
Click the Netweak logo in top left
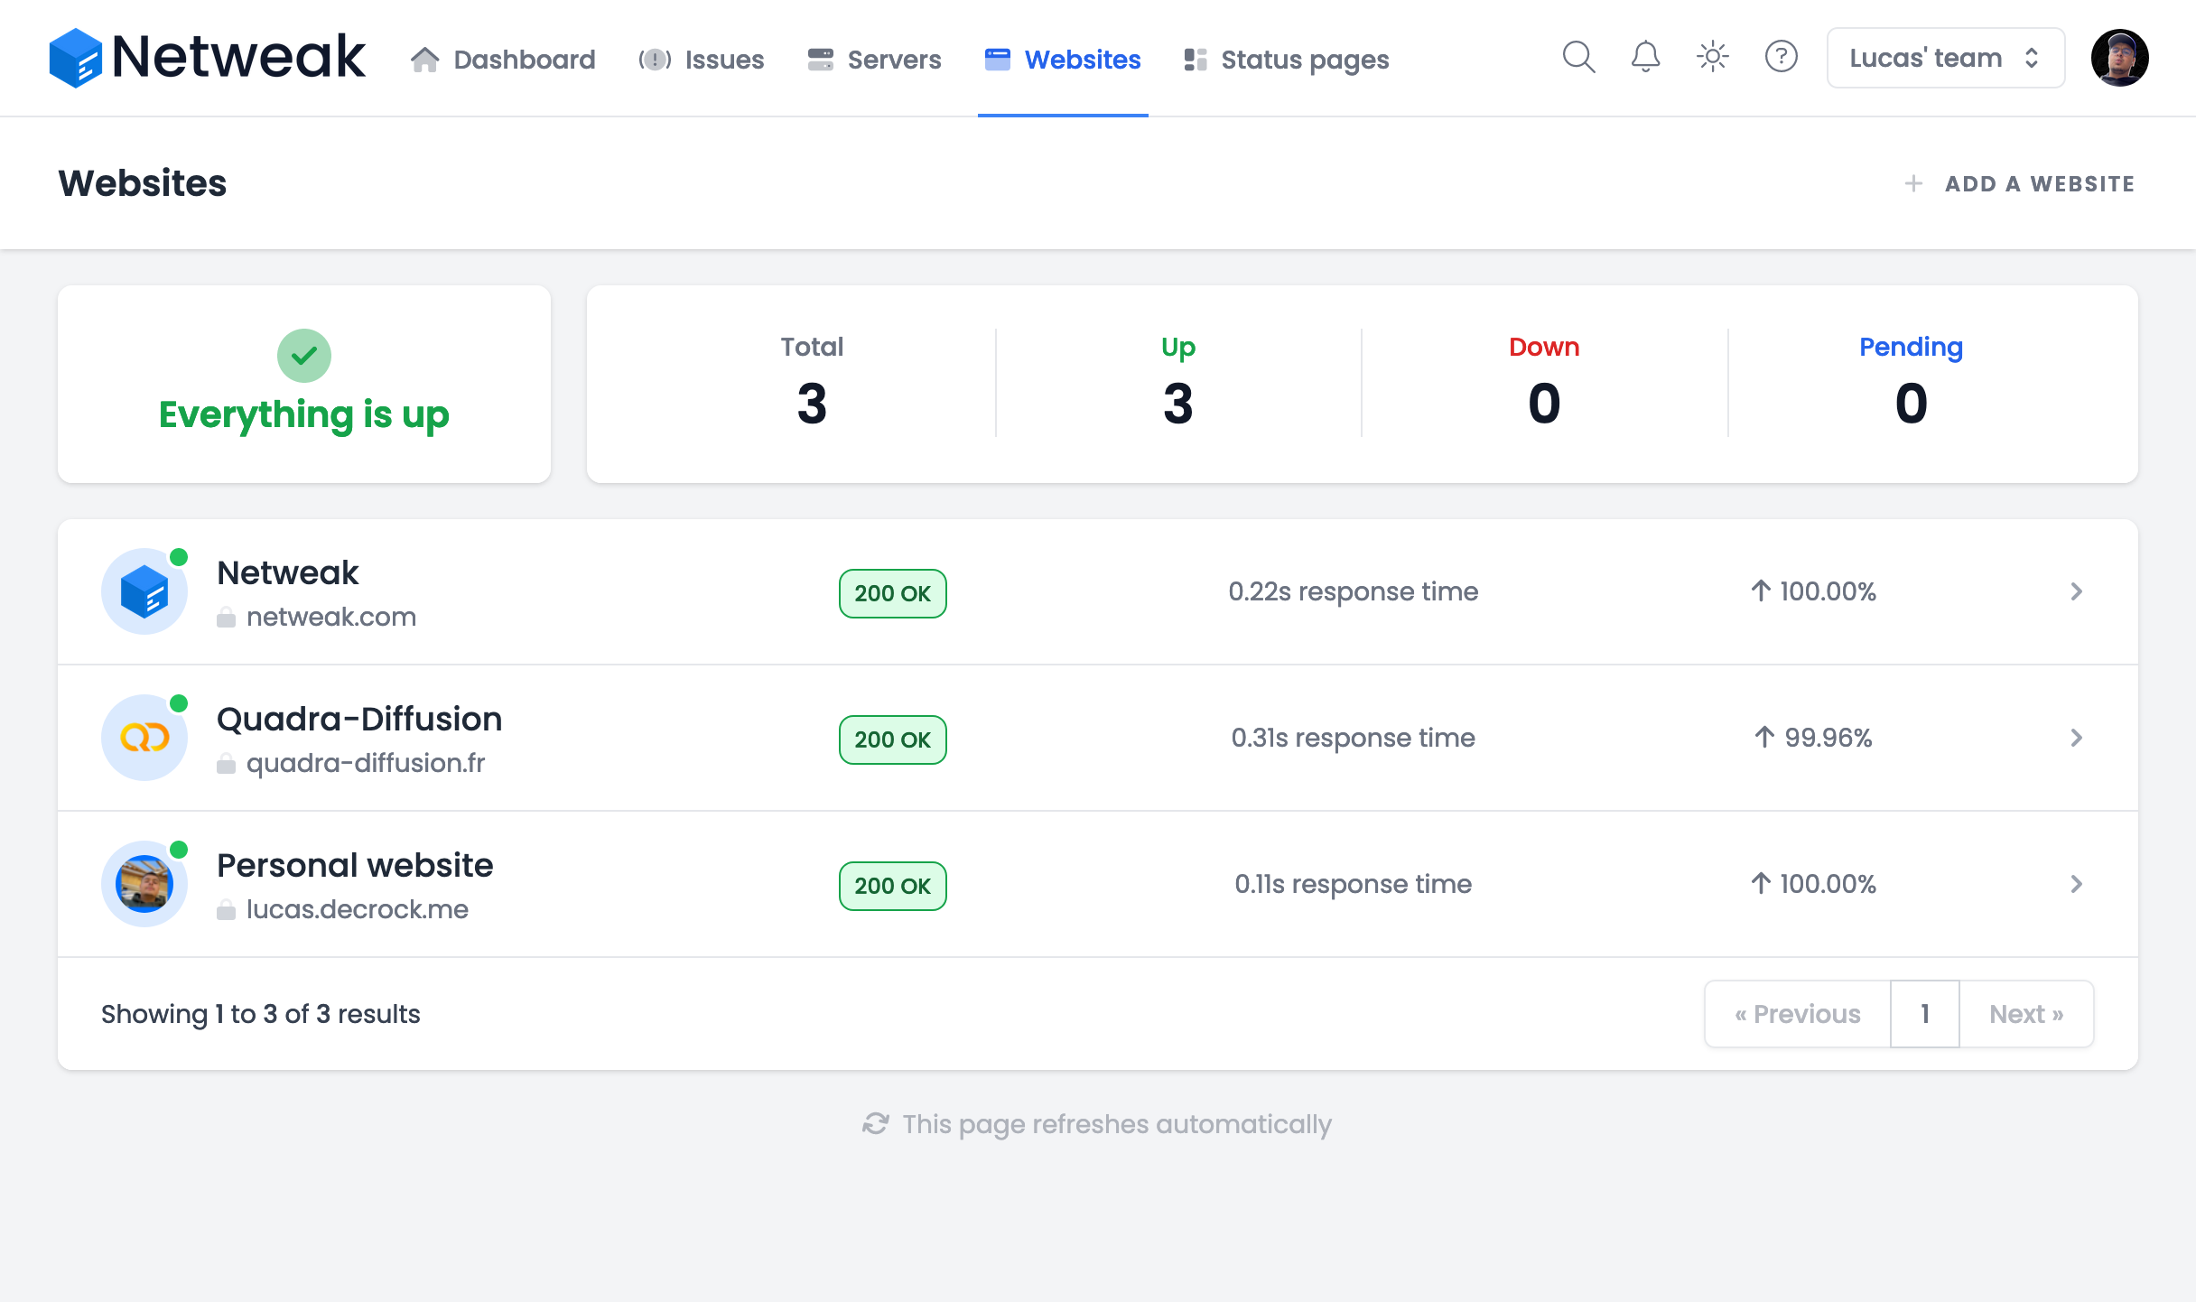click(x=207, y=56)
